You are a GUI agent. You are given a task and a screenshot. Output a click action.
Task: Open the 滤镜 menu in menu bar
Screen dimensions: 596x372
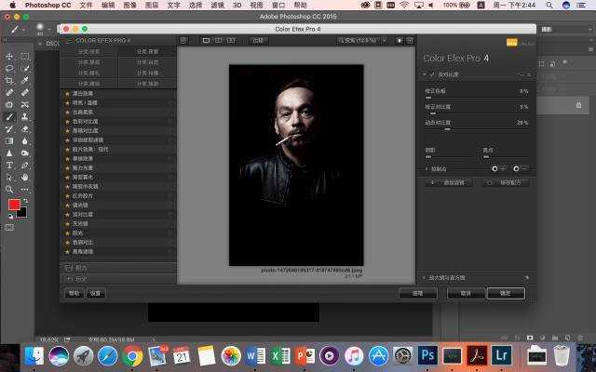click(220, 6)
